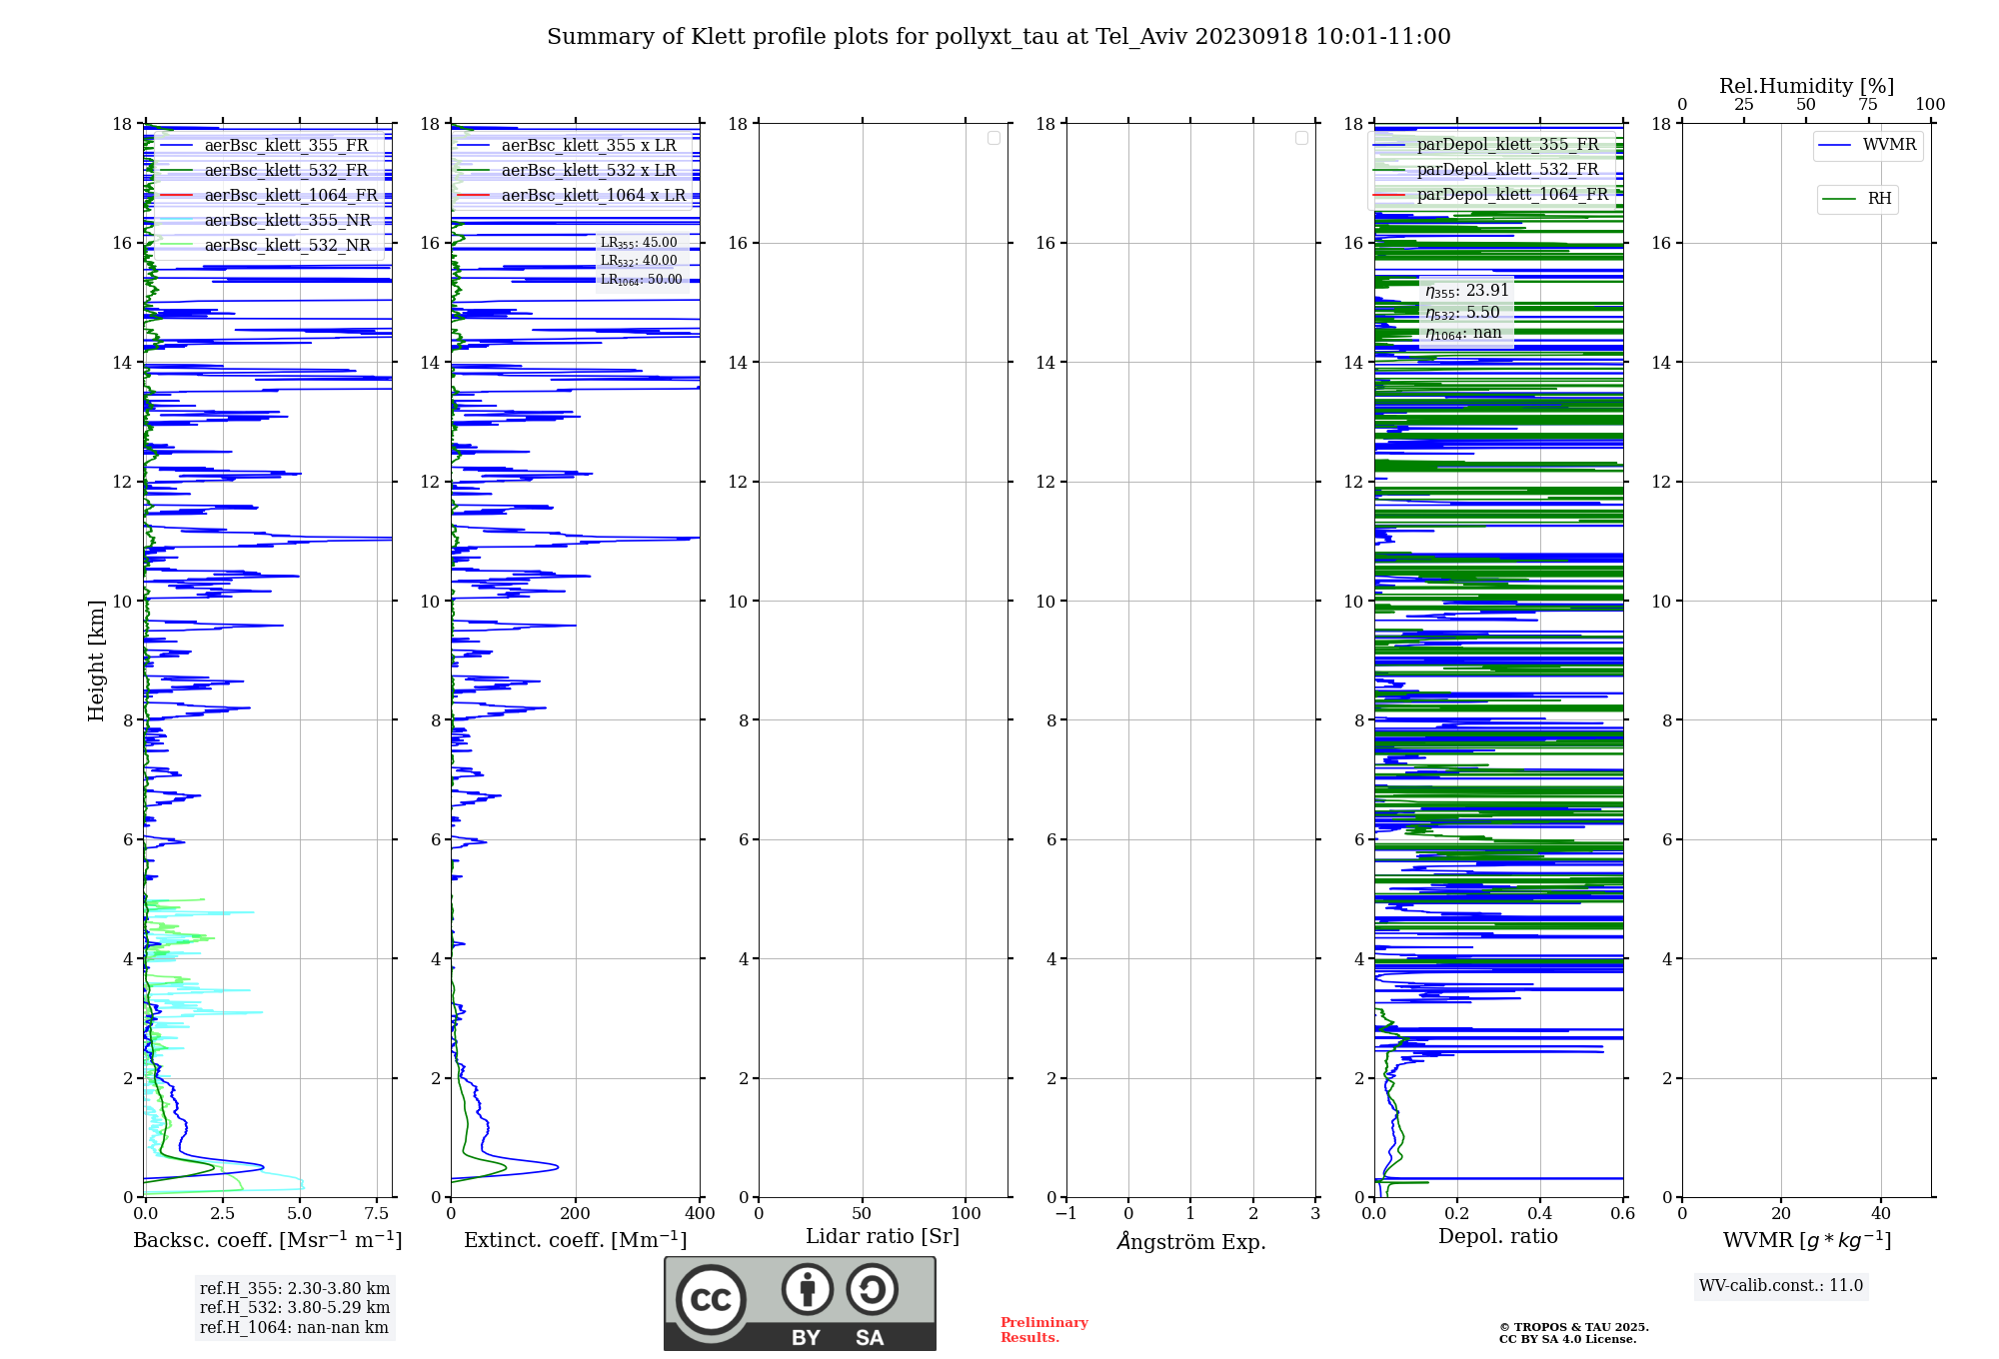
Task: Click the WV-calib.const.: 11.0 label
Action: 1781,1286
